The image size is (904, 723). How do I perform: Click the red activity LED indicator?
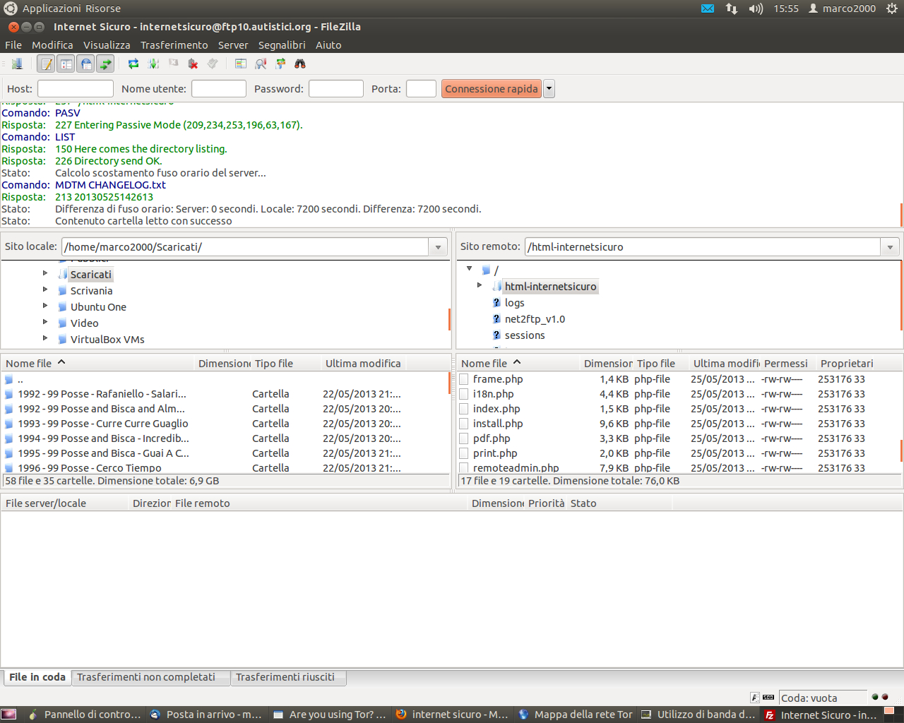tap(885, 697)
